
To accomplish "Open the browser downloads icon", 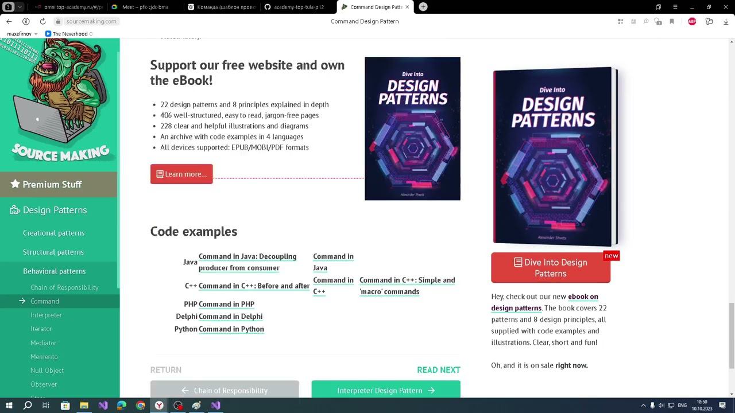I will coord(726,21).
